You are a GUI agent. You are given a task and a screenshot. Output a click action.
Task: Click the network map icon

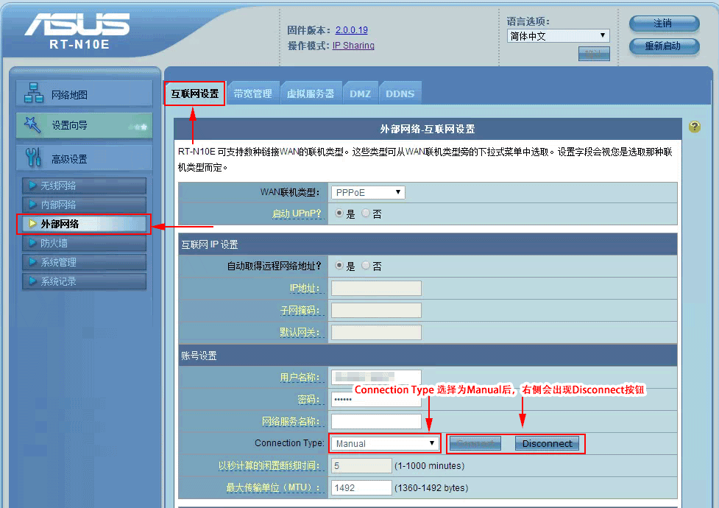34,93
